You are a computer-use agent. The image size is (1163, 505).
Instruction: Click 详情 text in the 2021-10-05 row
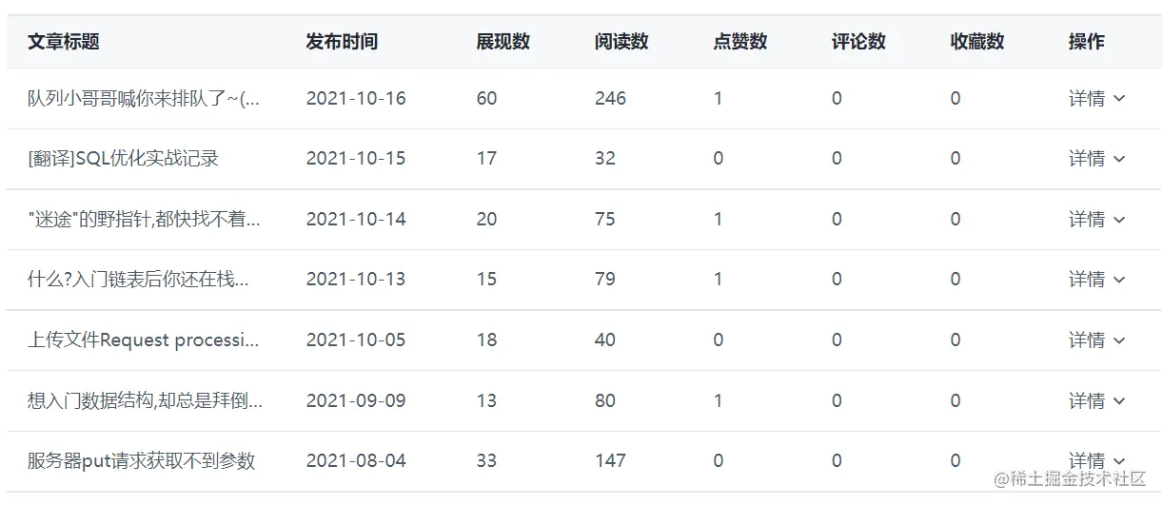1087,340
